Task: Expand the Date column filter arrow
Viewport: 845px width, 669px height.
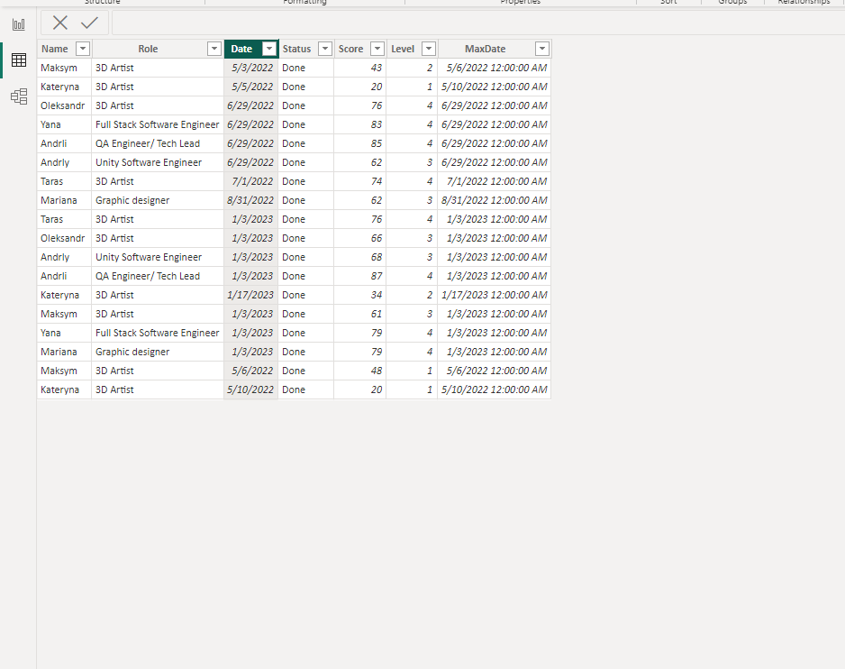Action: pyautogui.click(x=269, y=49)
